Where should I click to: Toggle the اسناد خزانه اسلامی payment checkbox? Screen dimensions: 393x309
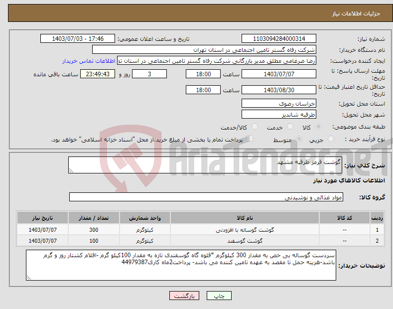(x=250, y=139)
